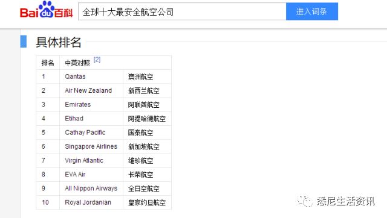Click the 皇家约旦航空 cell
Image resolution: width=387 pixels, height=218 pixels.
[147, 203]
